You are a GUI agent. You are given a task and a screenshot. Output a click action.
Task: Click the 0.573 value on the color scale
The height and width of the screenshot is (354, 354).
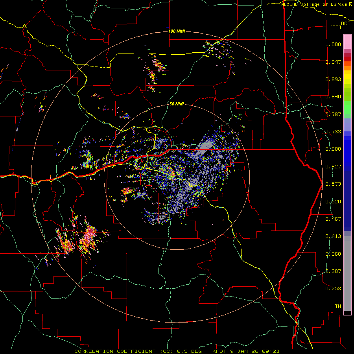pos(333,184)
